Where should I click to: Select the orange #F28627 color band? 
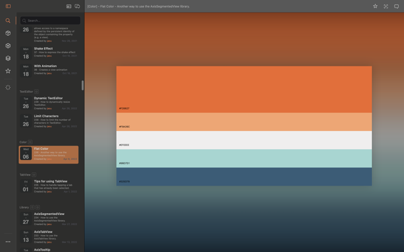point(244,89)
